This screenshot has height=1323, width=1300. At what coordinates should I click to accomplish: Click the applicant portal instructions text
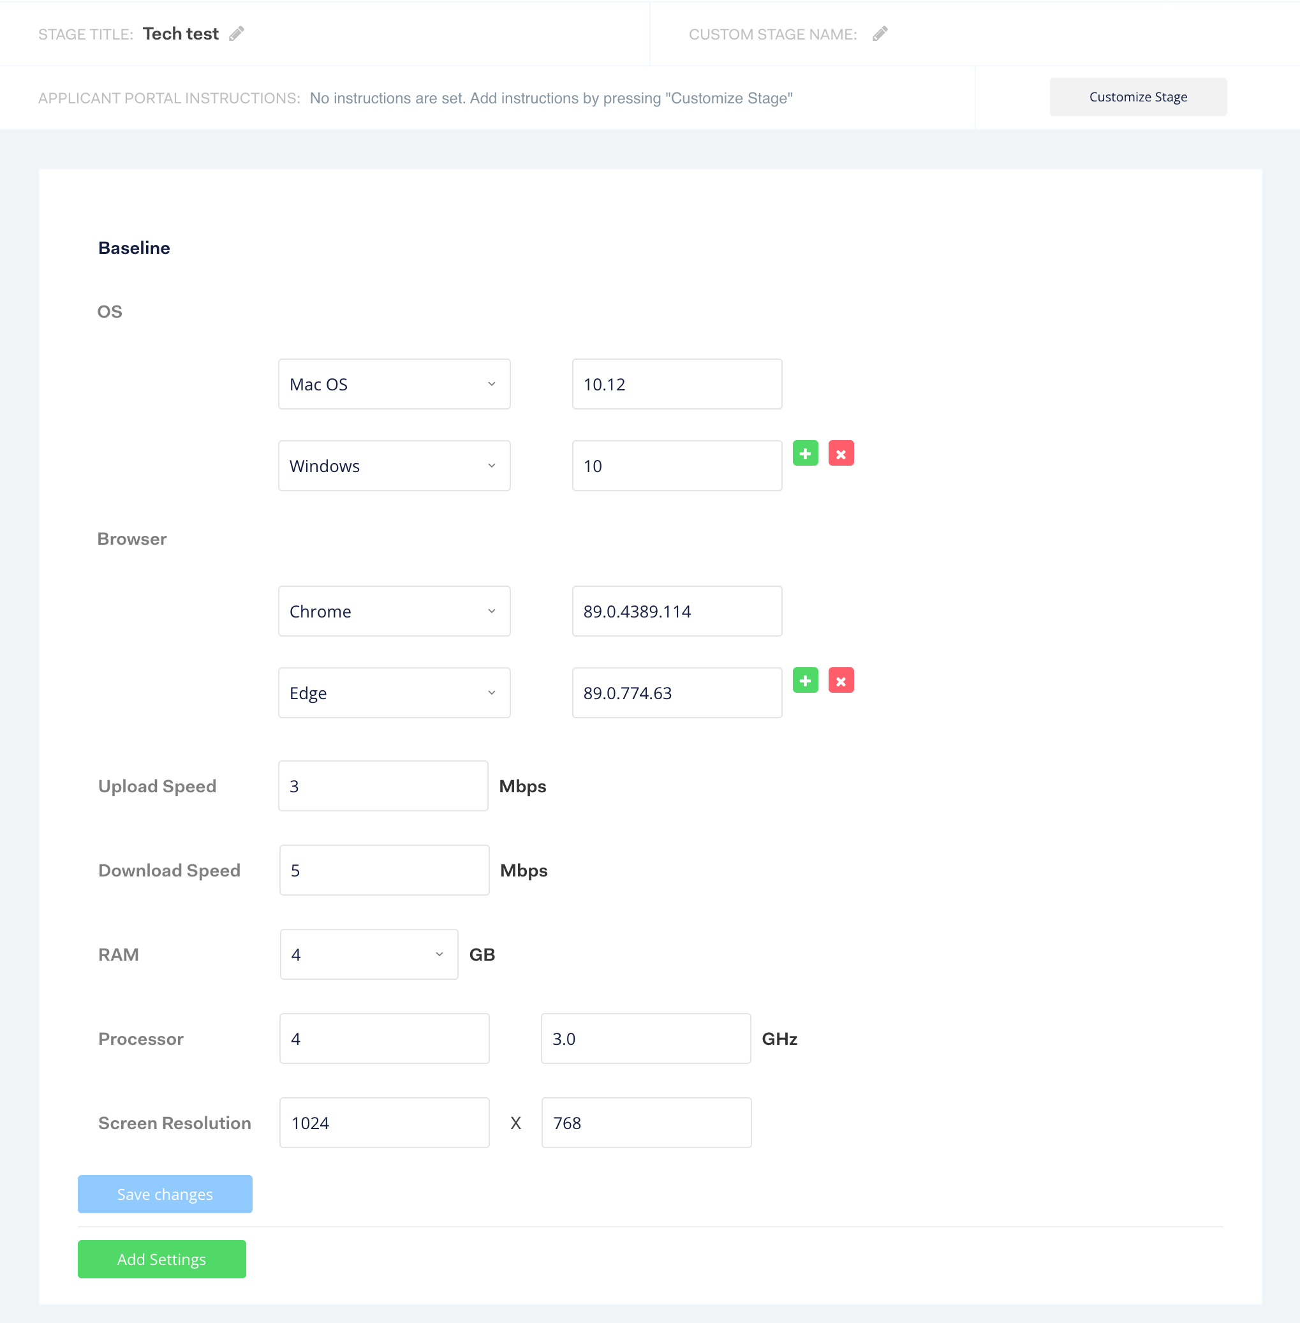point(551,98)
